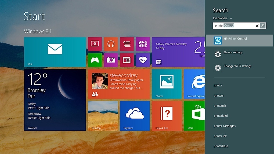Image resolution: width=274 pixels, height=154 pixels.
Task: Open the Reading List tile
Action: [127, 44]
